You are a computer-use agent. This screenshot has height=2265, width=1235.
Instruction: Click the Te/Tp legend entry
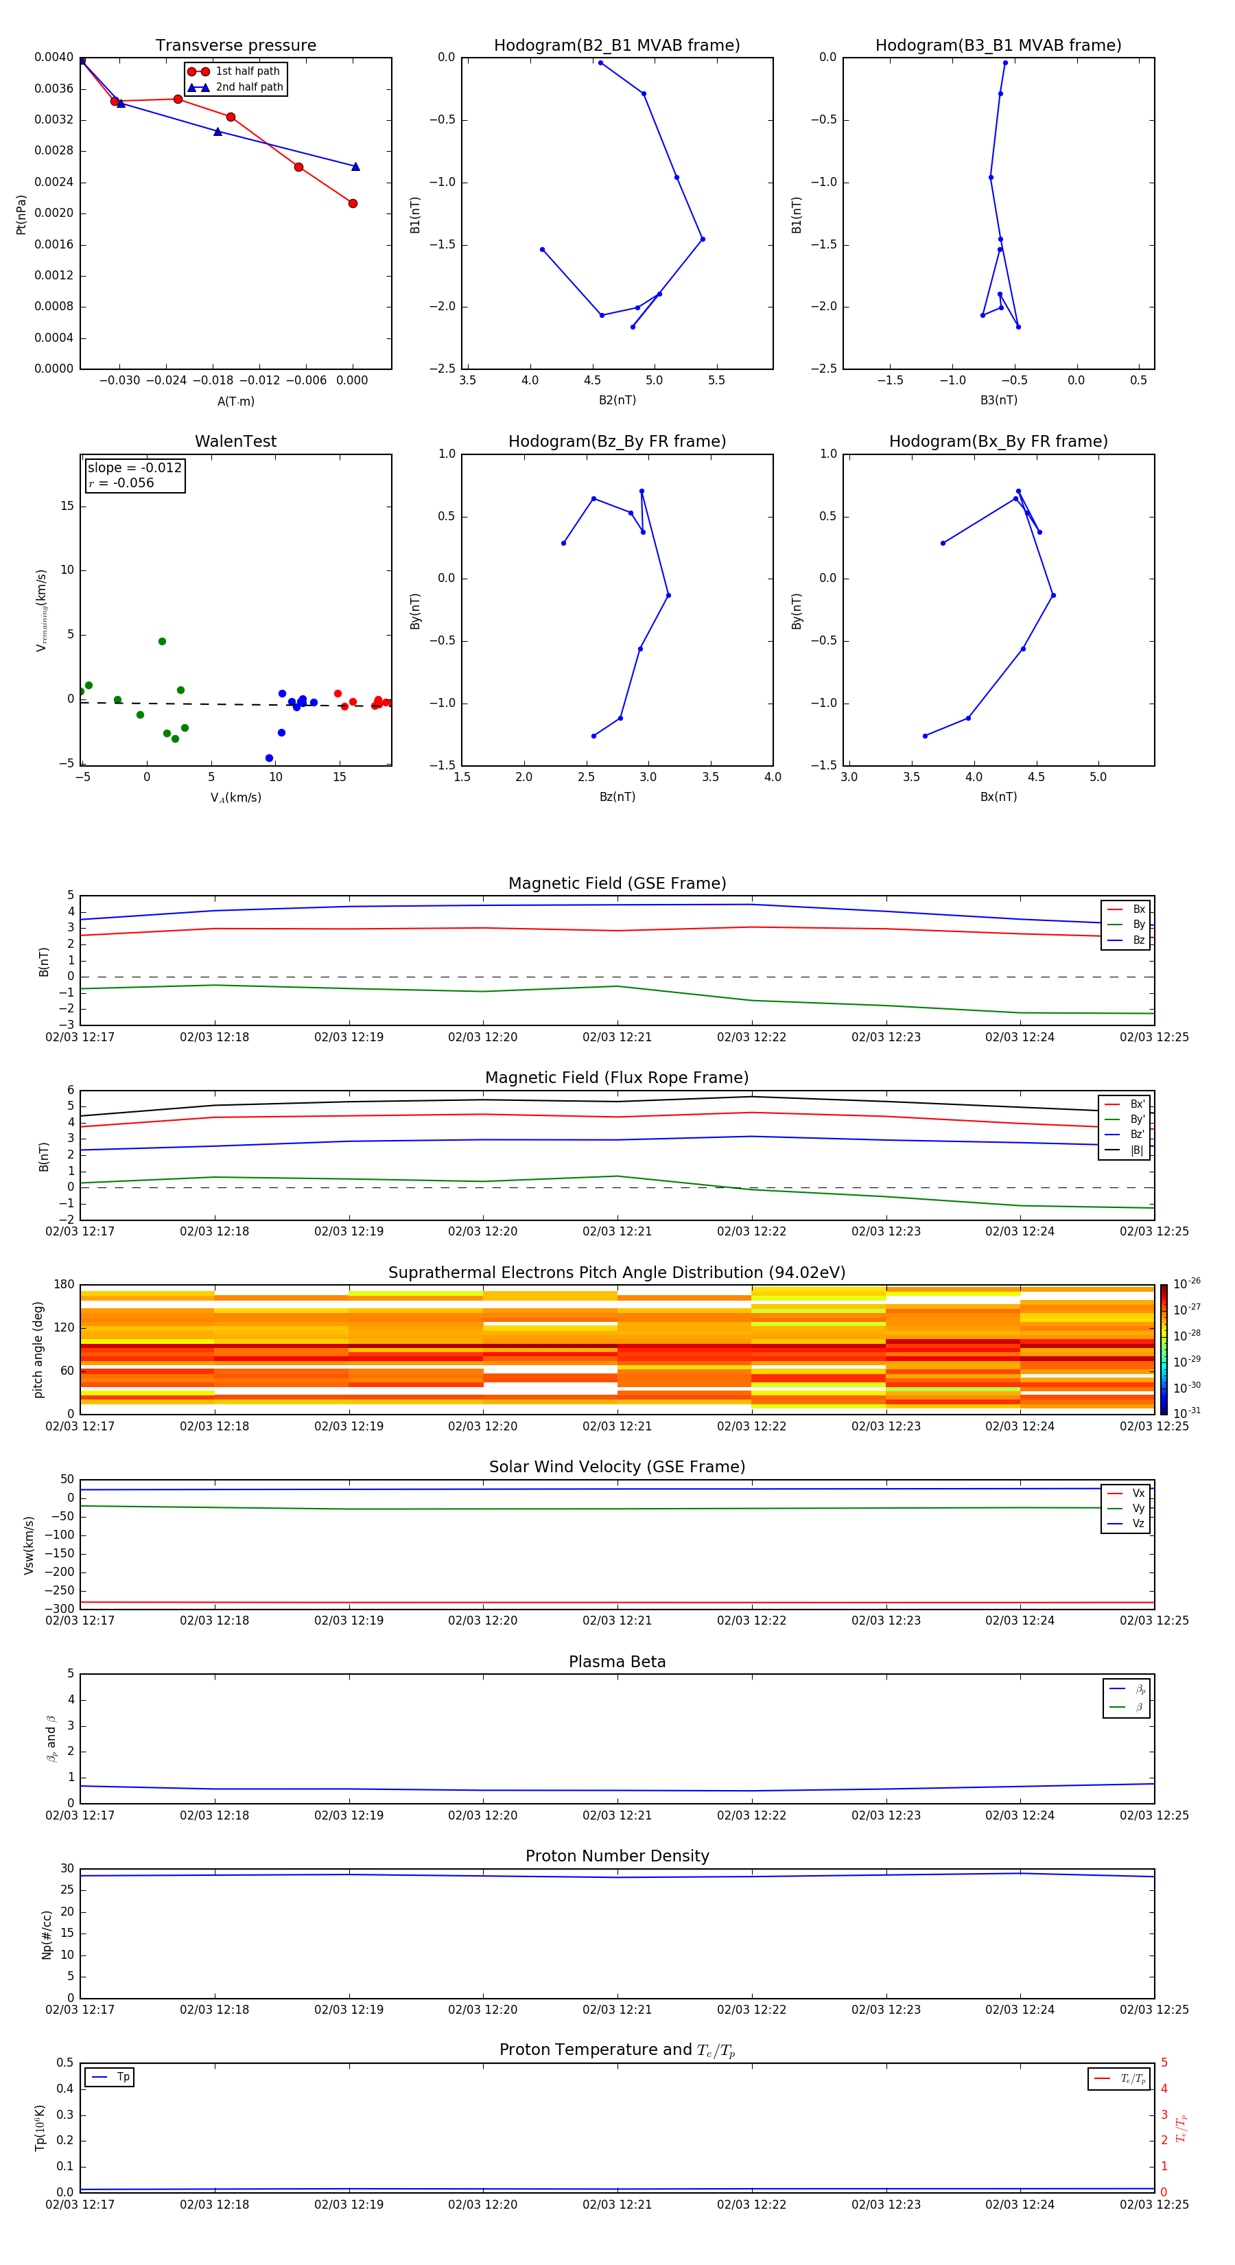(1120, 2078)
